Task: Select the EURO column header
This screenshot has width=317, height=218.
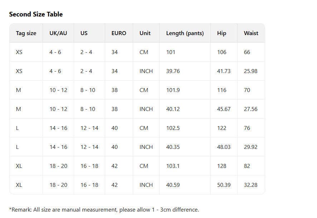Action: click(x=118, y=33)
